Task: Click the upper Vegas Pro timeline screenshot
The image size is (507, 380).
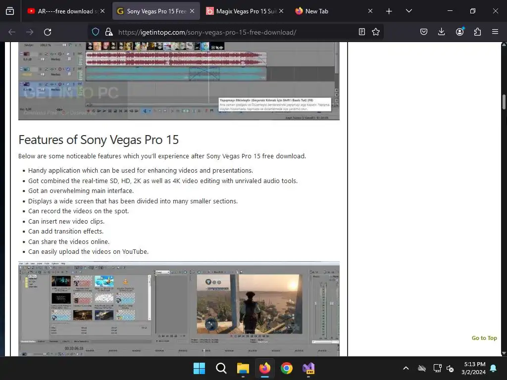Action: (x=179, y=81)
